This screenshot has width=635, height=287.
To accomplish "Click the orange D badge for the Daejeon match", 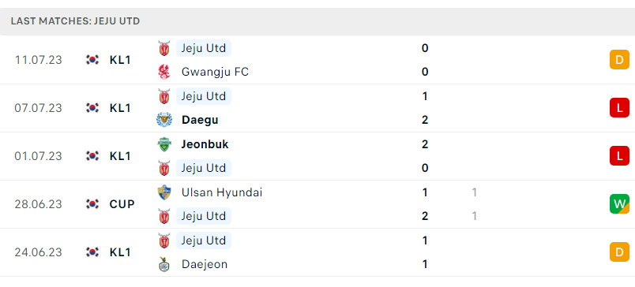I will tap(619, 252).
